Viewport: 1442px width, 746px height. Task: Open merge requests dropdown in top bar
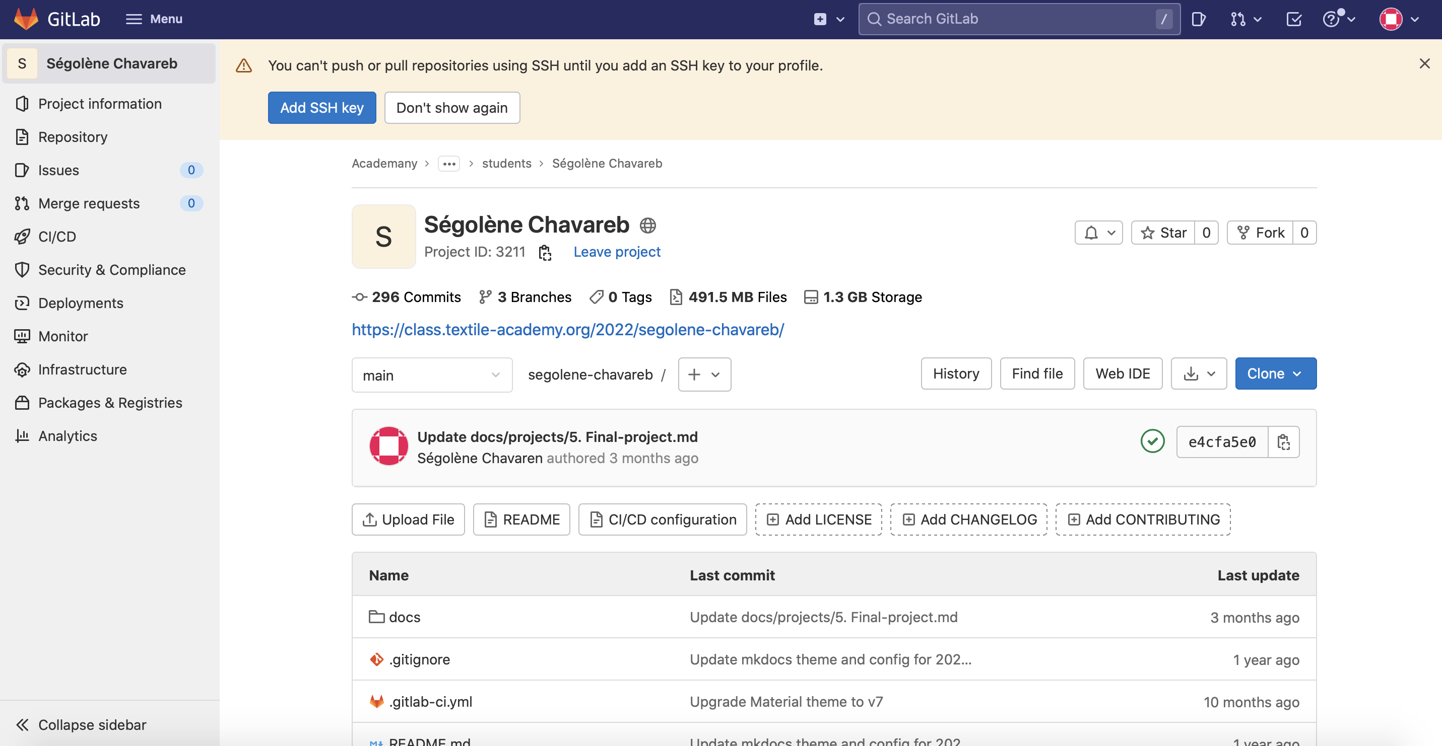1246,19
